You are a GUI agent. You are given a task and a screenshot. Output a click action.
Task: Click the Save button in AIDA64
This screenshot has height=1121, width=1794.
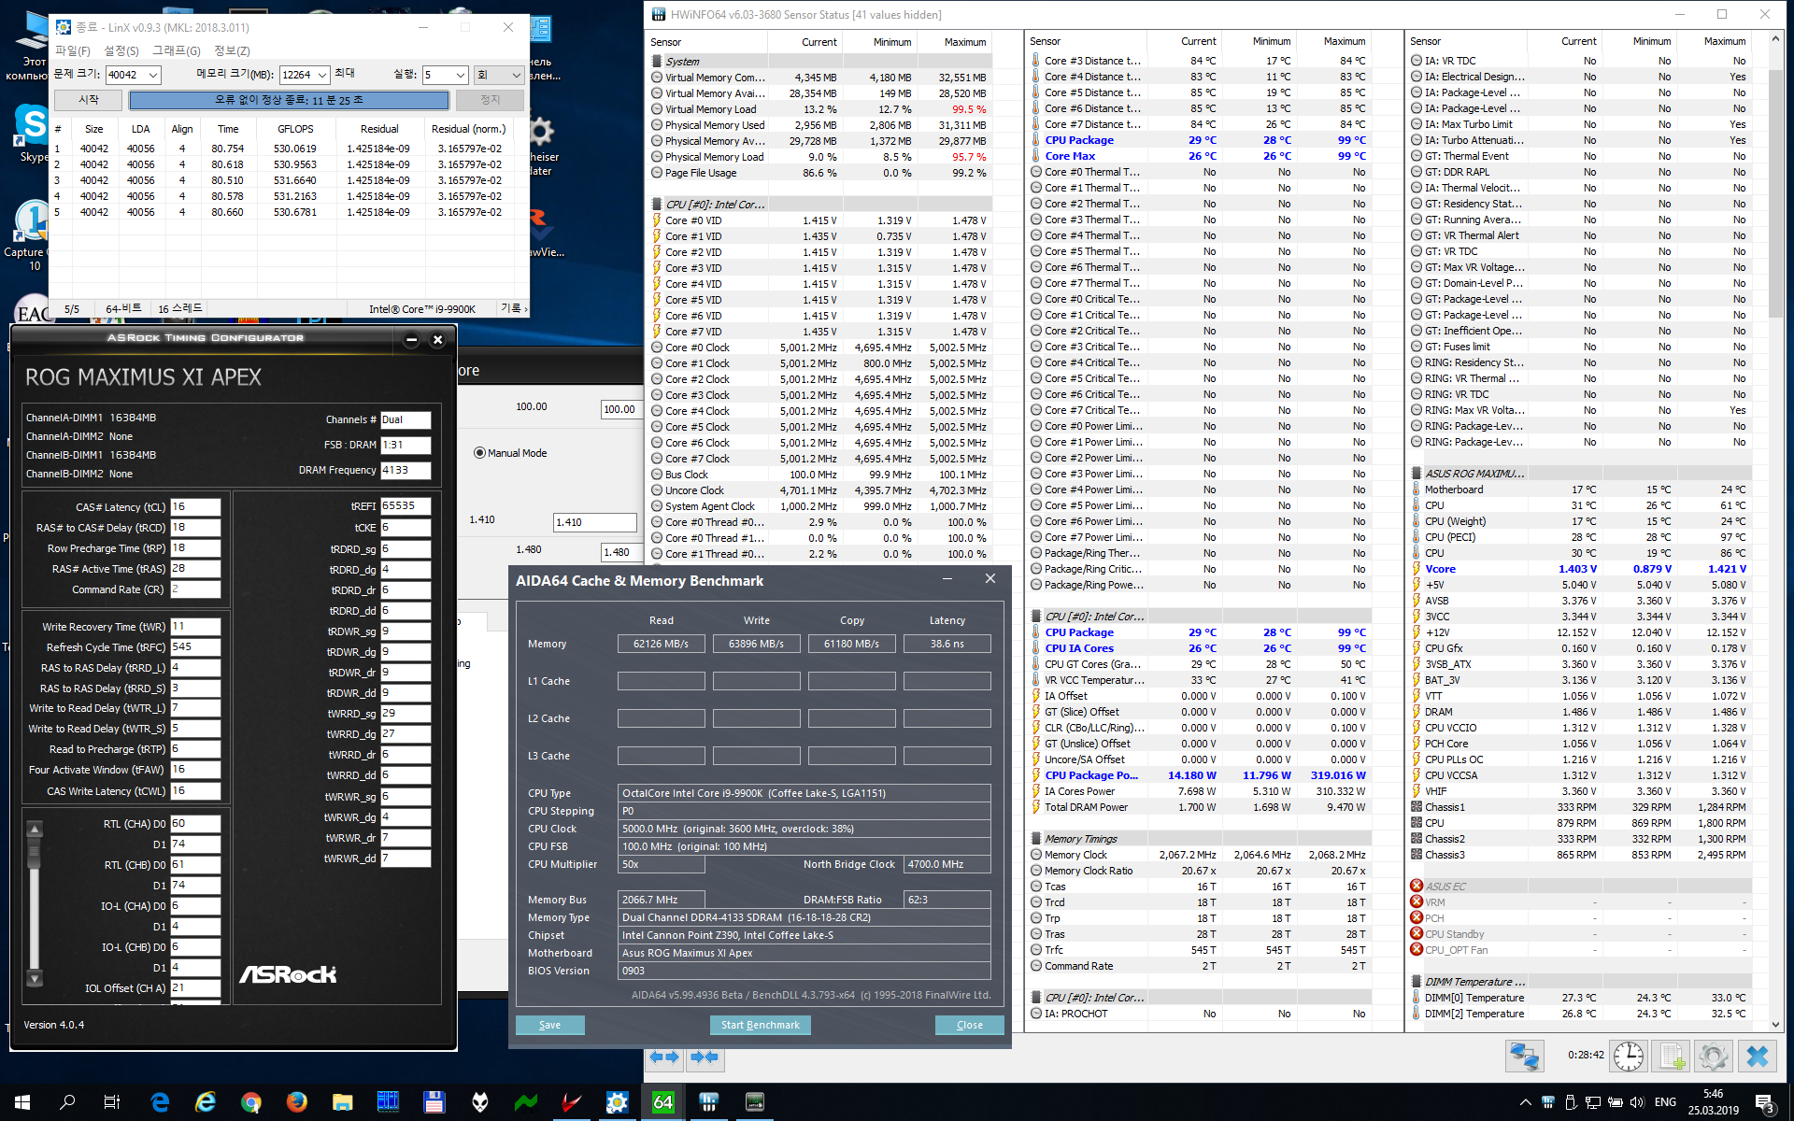click(x=549, y=1025)
